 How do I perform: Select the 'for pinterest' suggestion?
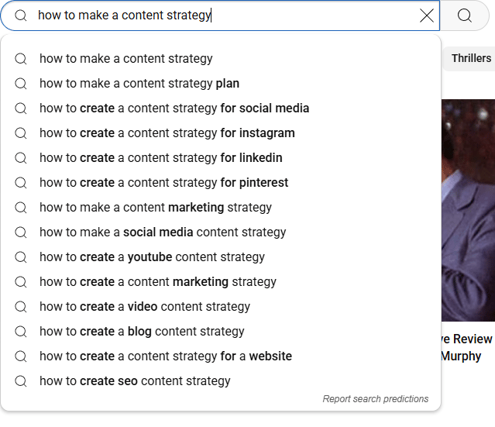coord(163,182)
